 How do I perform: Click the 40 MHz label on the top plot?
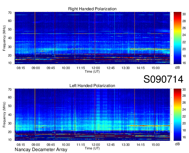click(x=10, y=38)
